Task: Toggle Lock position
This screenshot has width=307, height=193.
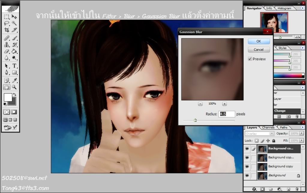Action: (268, 141)
